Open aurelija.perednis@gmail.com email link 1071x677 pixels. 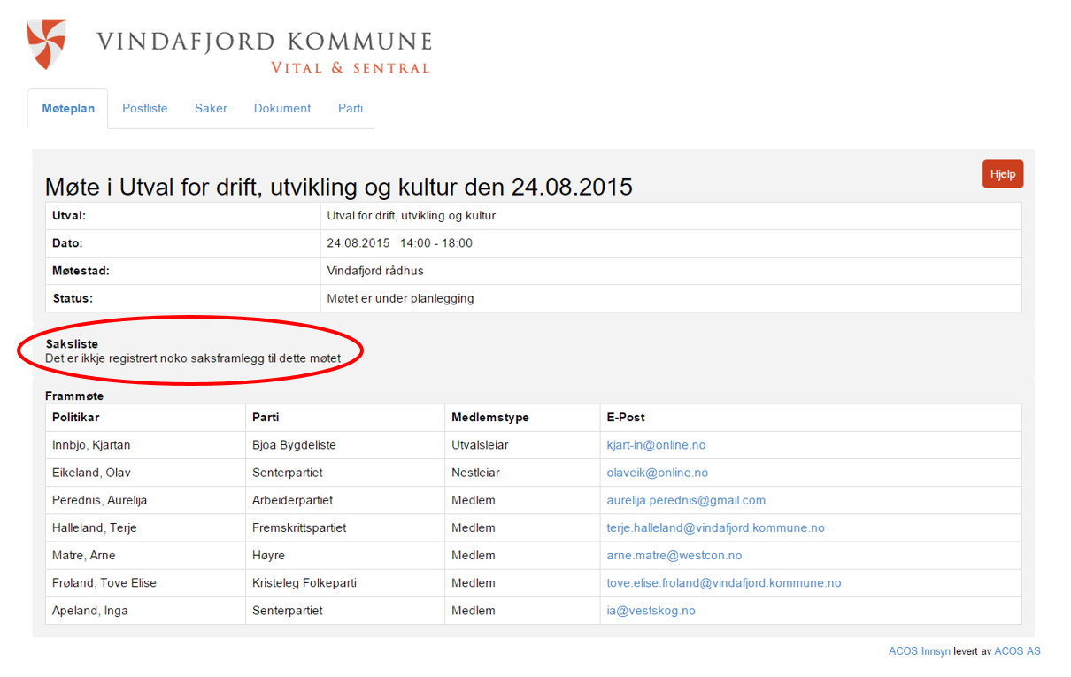pyautogui.click(x=686, y=500)
